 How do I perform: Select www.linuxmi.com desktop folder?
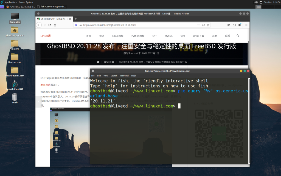[15, 72]
